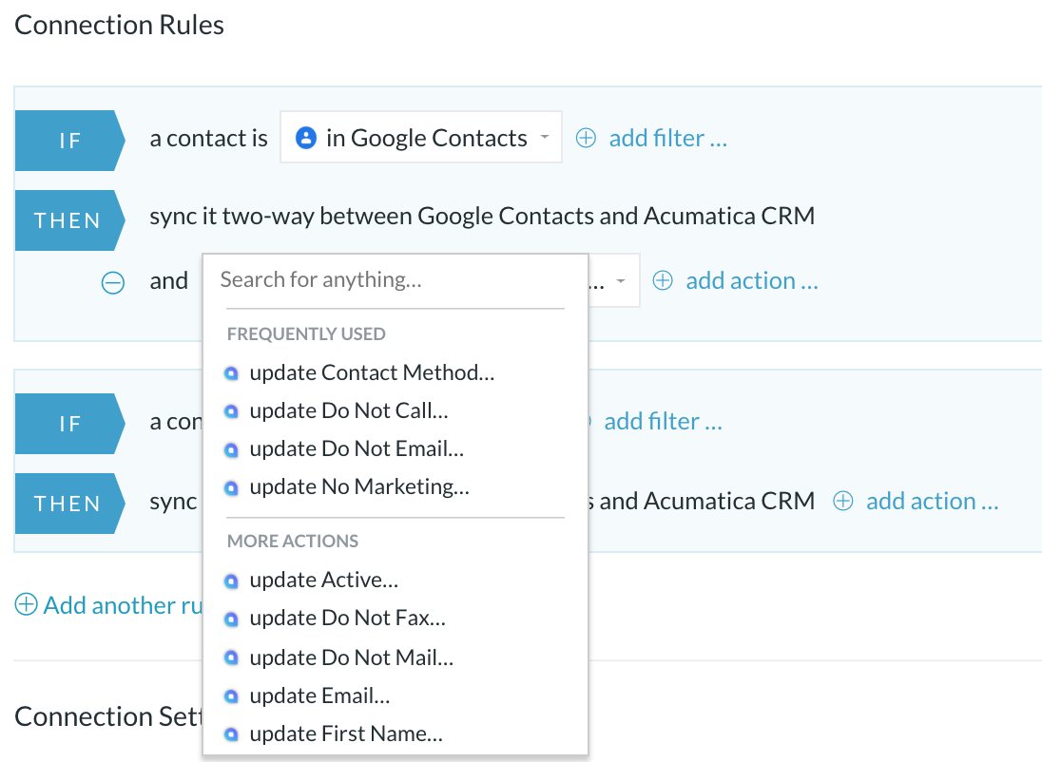Click 'sync it two-way between Google Contacts' text
The width and height of the screenshot is (1042, 762).
coord(372,217)
